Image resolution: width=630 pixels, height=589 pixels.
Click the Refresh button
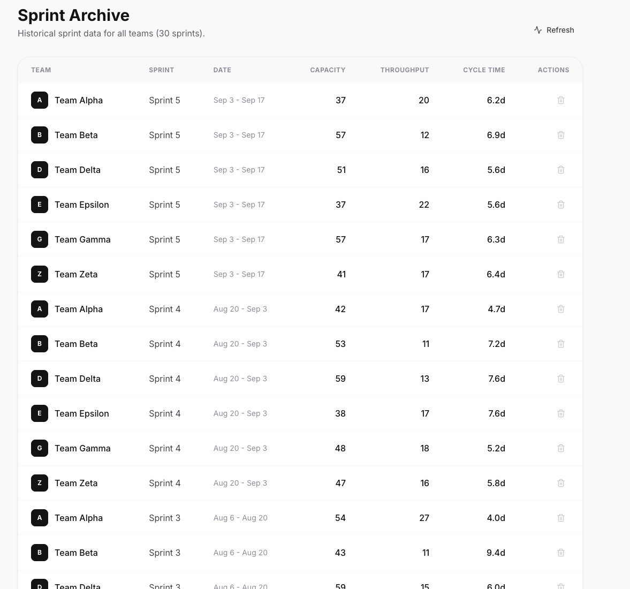(x=554, y=30)
